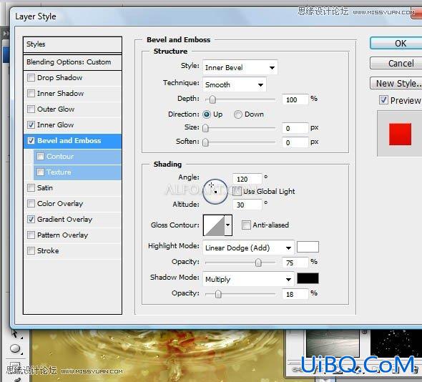Open the Style dropdown showing Inner Bevel
Image resolution: width=422 pixels, height=382 pixels.
click(x=240, y=67)
